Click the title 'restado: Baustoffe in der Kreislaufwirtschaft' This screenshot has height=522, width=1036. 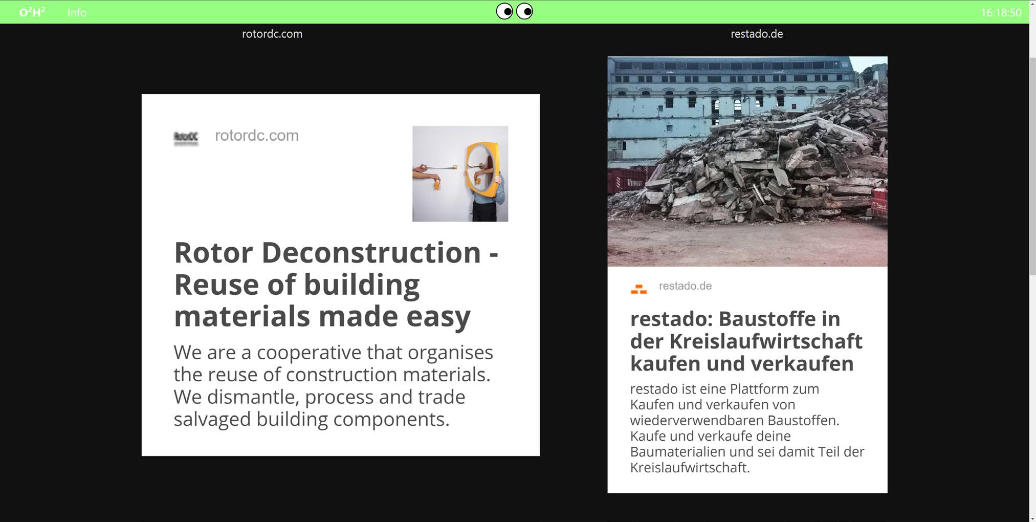(x=746, y=341)
